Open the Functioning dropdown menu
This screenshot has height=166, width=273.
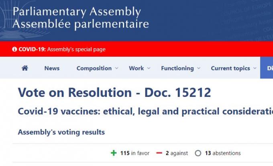pyautogui.click(x=181, y=68)
